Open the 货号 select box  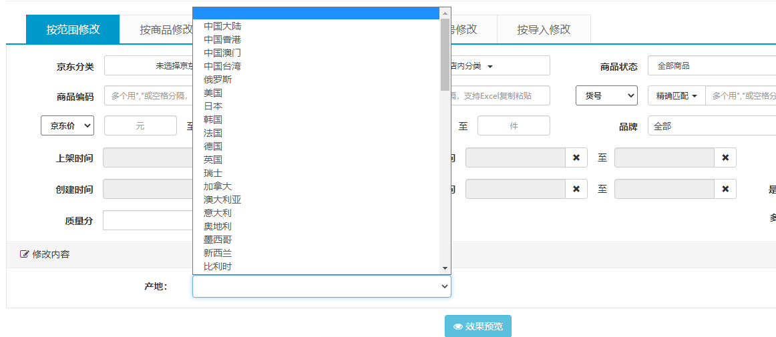point(606,95)
